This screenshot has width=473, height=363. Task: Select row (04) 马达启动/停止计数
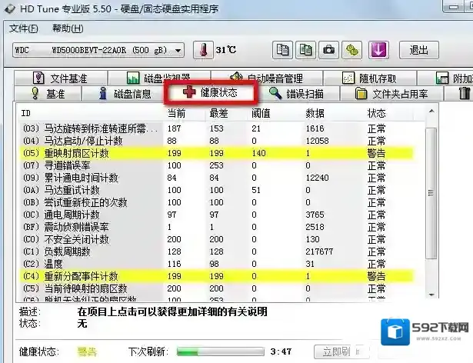coord(217,141)
